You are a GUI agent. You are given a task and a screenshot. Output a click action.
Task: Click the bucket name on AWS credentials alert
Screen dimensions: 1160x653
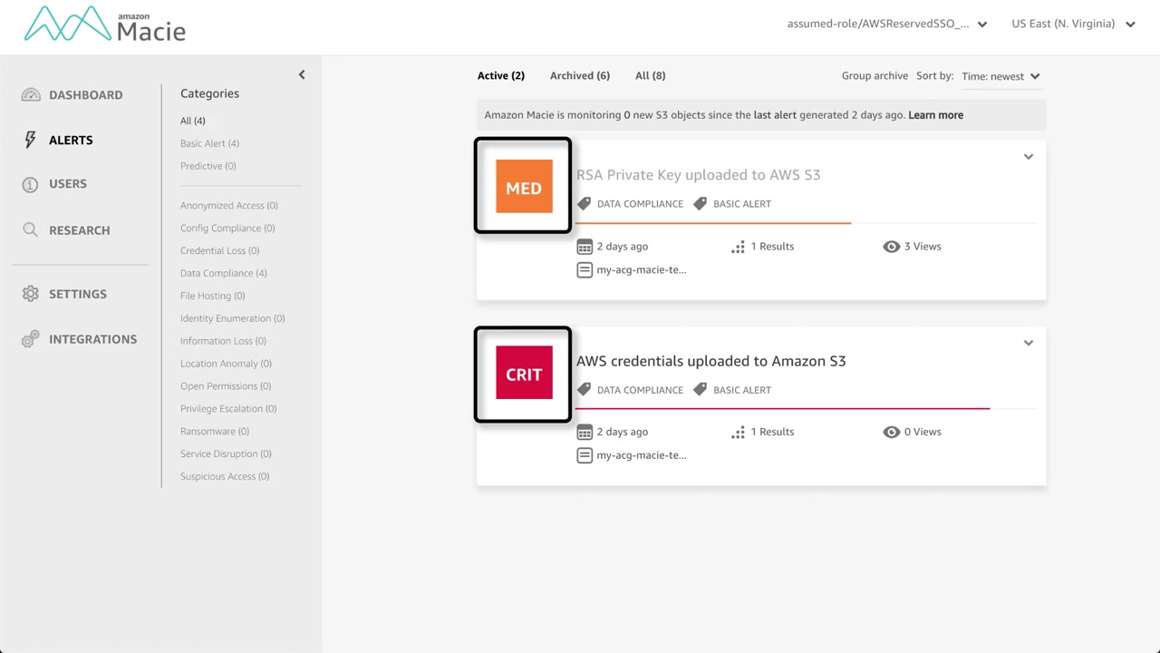642,456
